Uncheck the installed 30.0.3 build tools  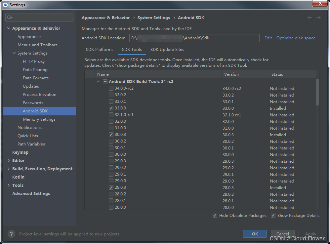[x=111, y=135]
